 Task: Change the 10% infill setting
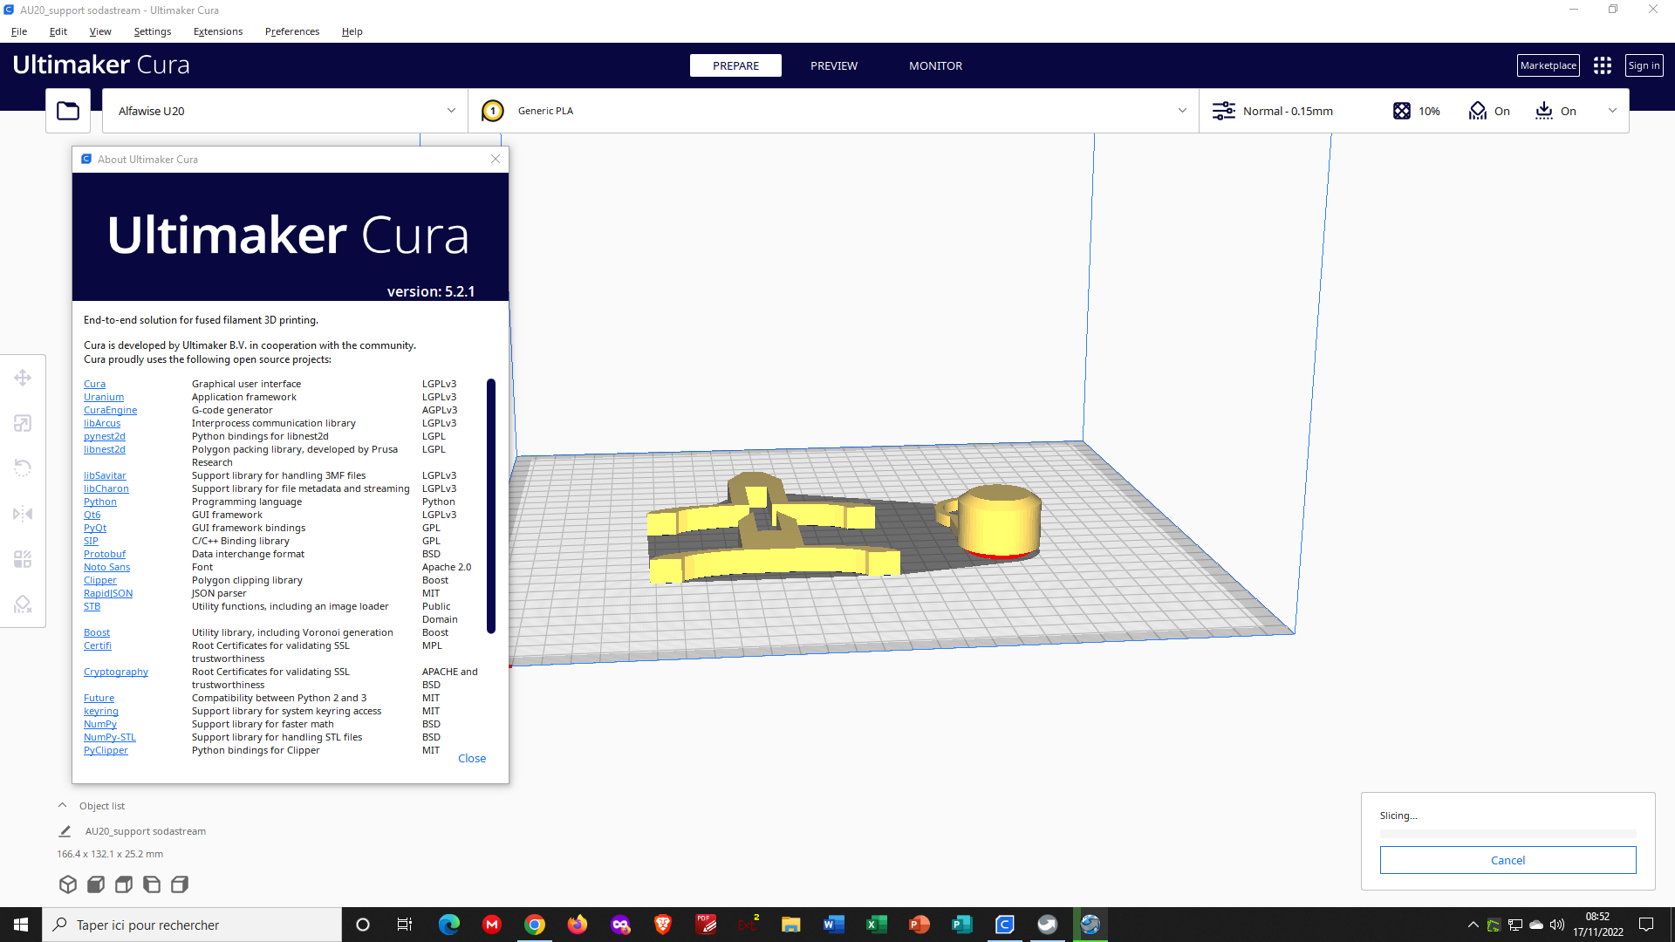click(1415, 111)
